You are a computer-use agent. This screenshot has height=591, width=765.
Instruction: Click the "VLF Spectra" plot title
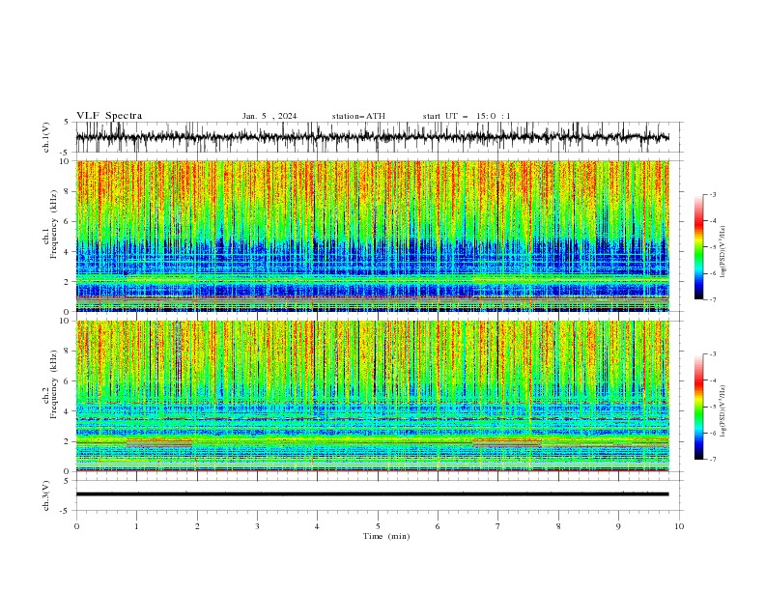[x=109, y=116]
